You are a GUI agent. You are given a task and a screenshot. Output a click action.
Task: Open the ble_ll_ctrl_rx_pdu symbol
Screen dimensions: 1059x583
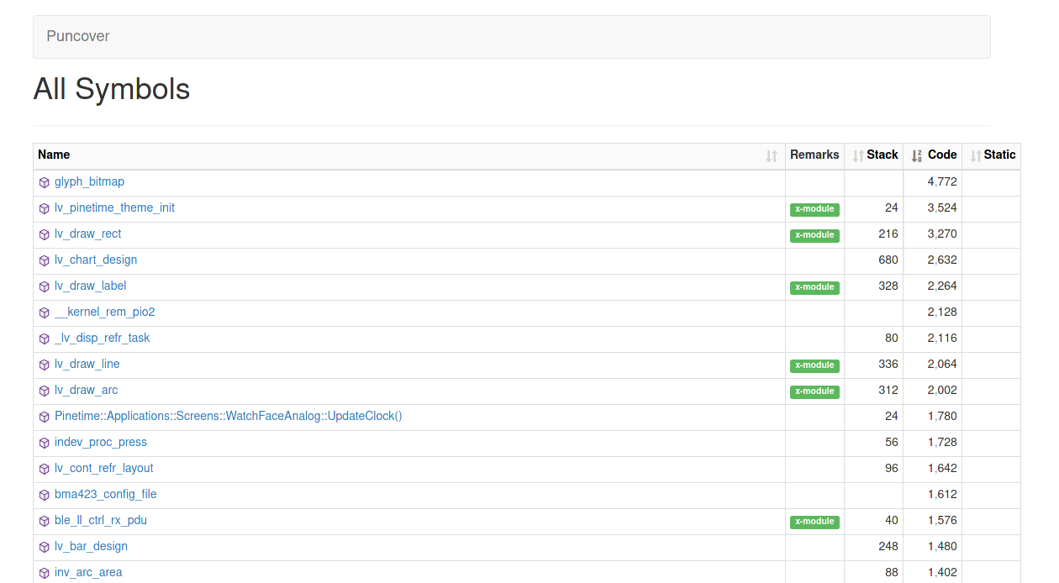[x=100, y=520]
